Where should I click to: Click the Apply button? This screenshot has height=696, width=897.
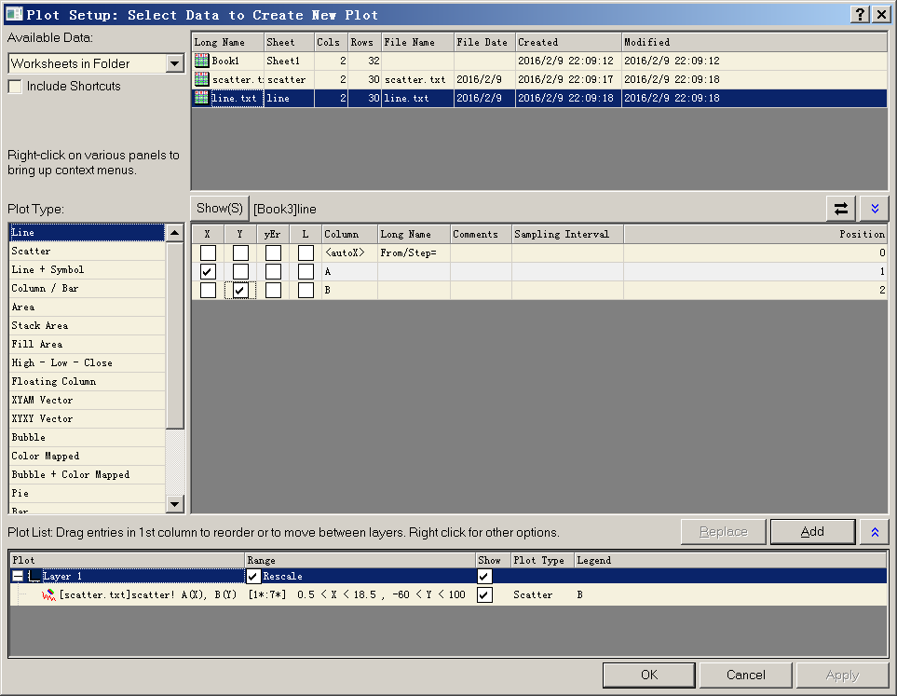pyautogui.click(x=842, y=675)
